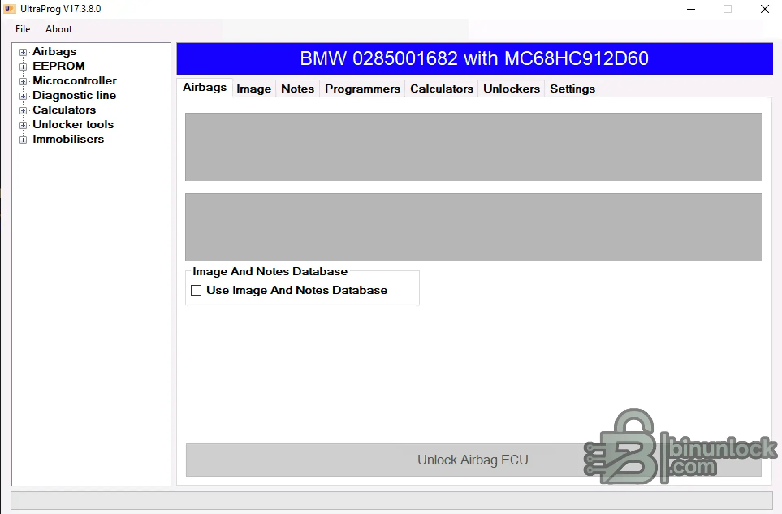Expand the Airbags tree node
The height and width of the screenshot is (514, 782).
[23, 52]
